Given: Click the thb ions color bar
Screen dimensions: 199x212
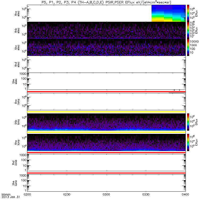Looking at the screenshot, I should pos(188,122).
